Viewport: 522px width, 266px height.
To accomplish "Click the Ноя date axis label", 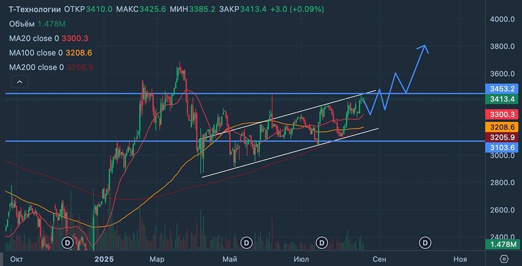I will (460, 259).
